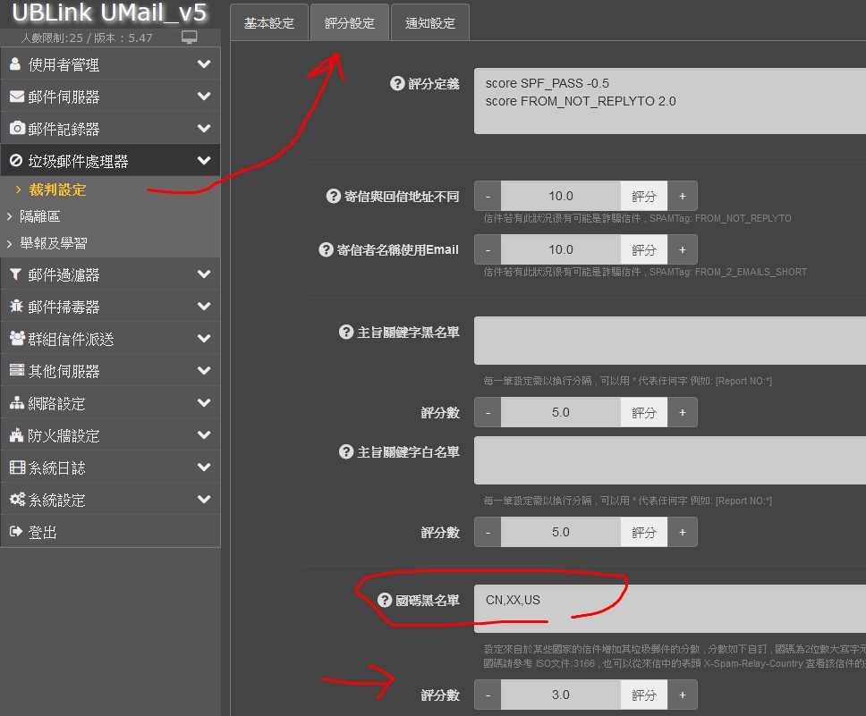Click help icon beside 寄信與回信地址不同
The width and height of the screenshot is (866, 716).
point(333,196)
